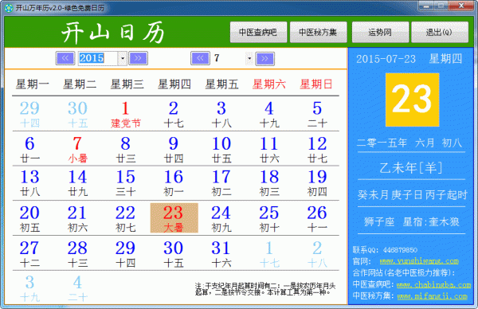This screenshot has height=309, width=478.
Task: Select grayed June 30 十五 in first row
Action: pyautogui.click(x=77, y=114)
